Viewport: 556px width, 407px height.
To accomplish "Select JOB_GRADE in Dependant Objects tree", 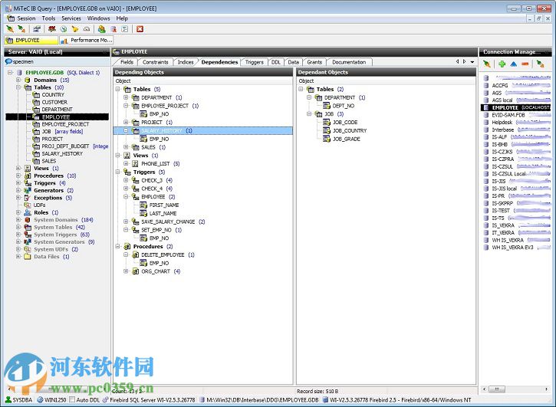I will tap(346, 139).
